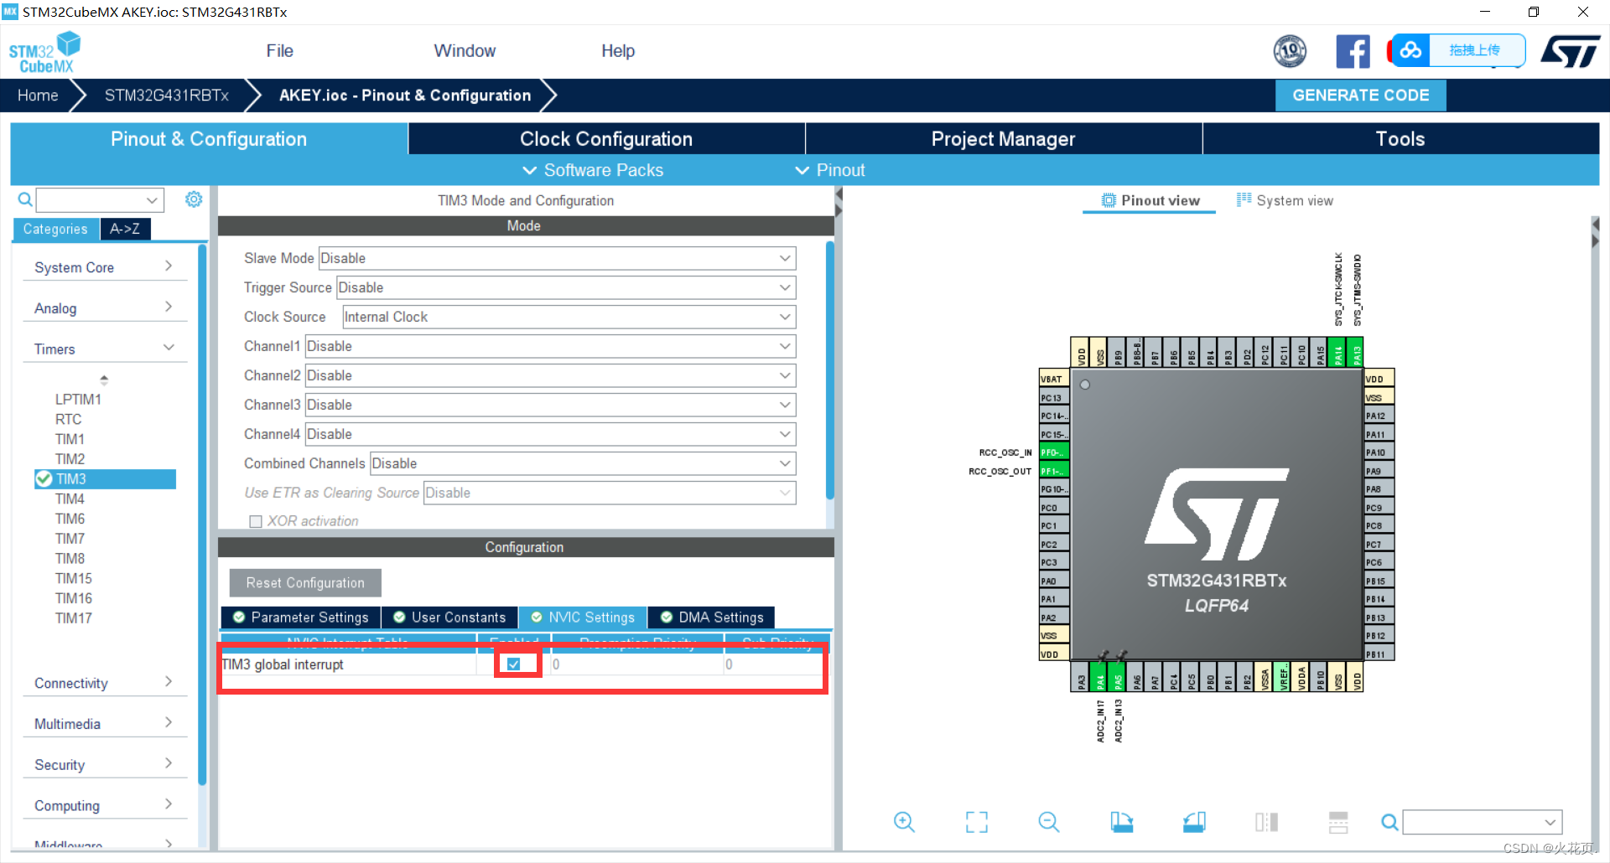
Task: Click the Reset Configuration button
Action: [x=305, y=583]
